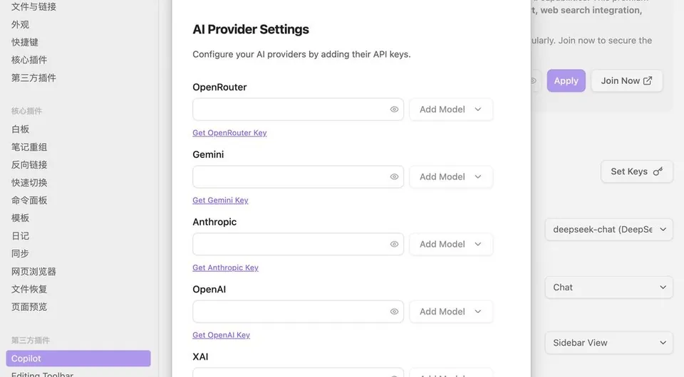This screenshot has width=684, height=377.
Task: Open the deepseek-chat model dropdown
Action: tap(608, 230)
